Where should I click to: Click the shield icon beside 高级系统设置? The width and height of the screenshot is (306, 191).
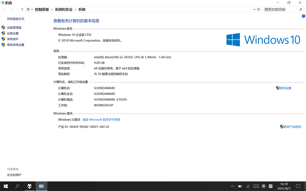pos(3,45)
